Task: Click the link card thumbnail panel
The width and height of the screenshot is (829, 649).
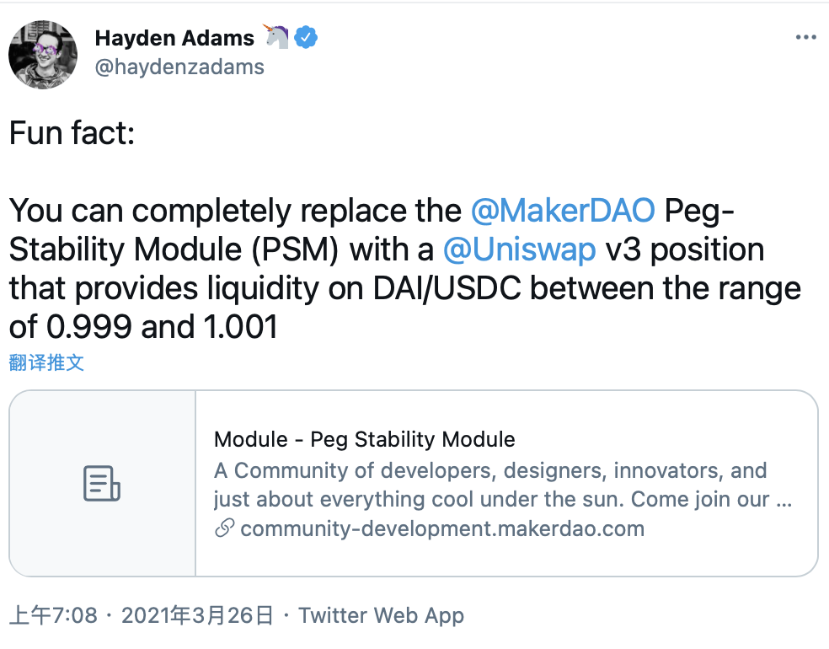Action: pyautogui.click(x=103, y=484)
